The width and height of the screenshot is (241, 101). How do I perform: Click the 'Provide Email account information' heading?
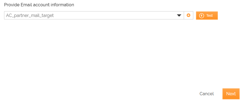coord(39,5)
